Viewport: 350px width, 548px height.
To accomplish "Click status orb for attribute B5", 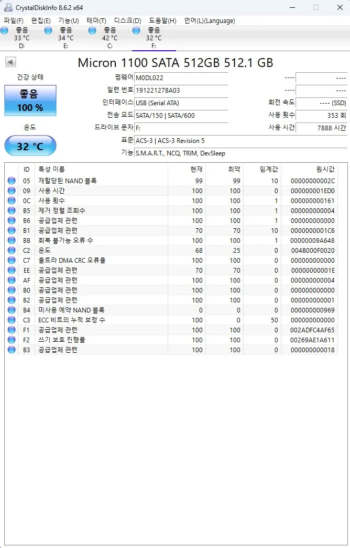I will tap(12, 210).
